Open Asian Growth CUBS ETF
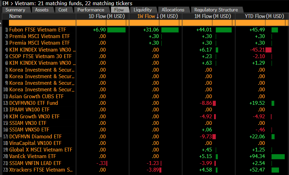 [36, 96]
